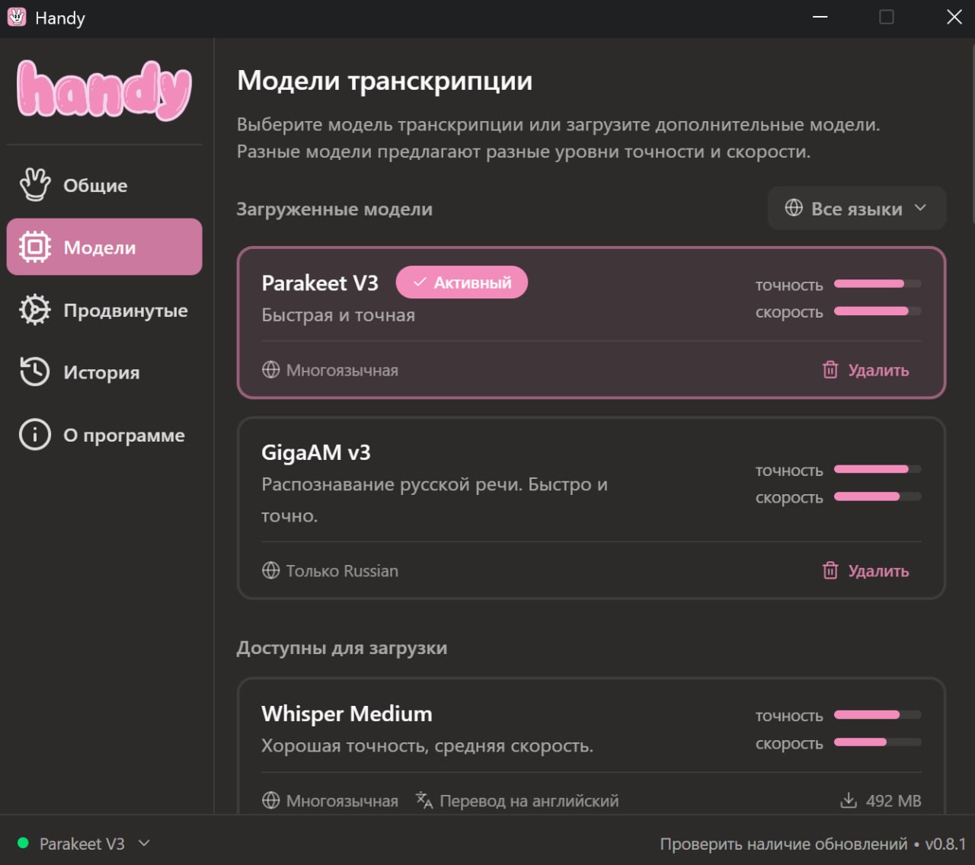975x865 pixels.
Task: Click Проверить наличие обновлений link
Action: point(783,844)
